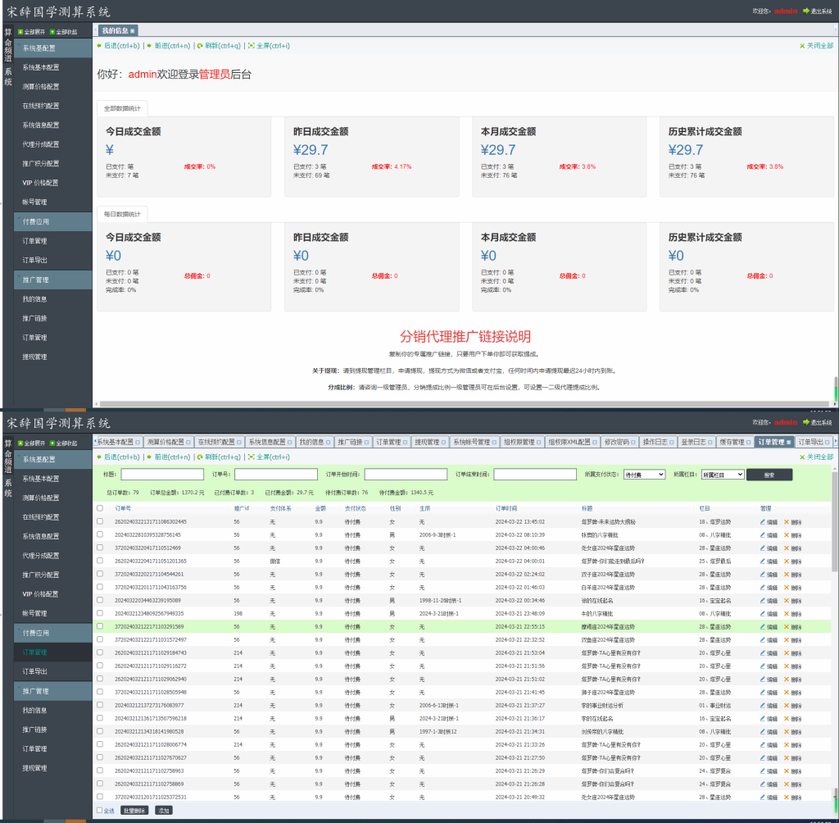Close the 修改密码 tab using its small icon
Viewport: 839px width, 823px height.
pos(633,443)
